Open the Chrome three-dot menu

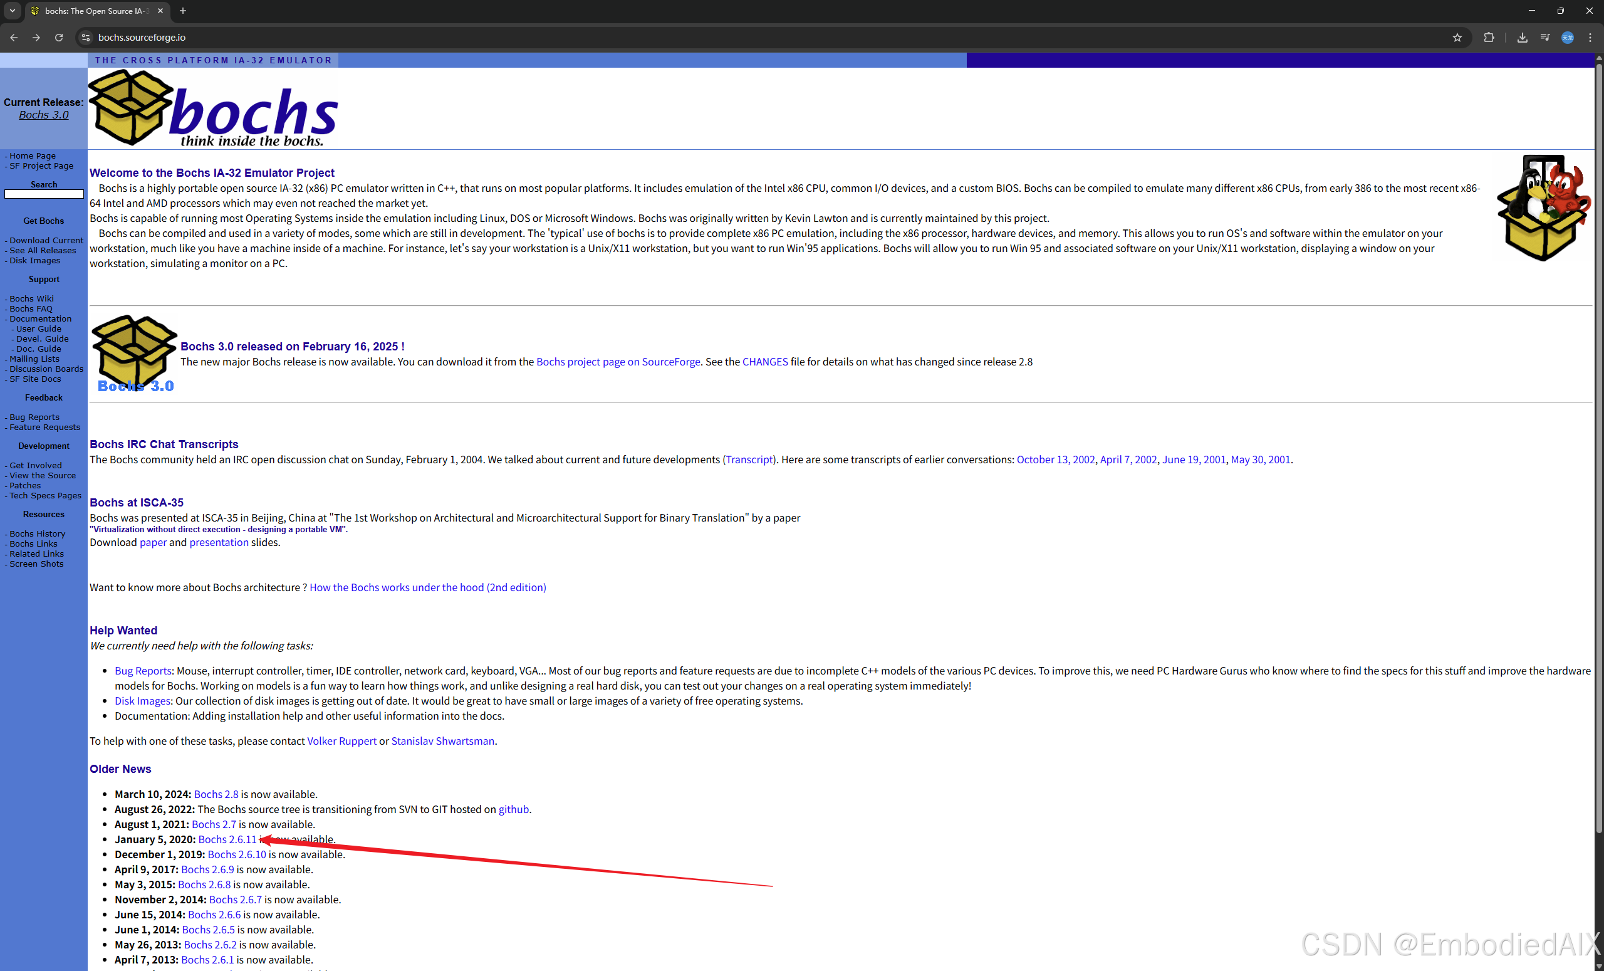coord(1590,38)
